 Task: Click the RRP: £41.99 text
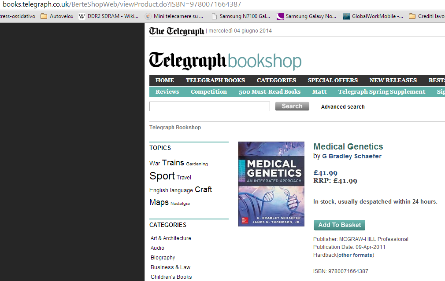tap(335, 181)
